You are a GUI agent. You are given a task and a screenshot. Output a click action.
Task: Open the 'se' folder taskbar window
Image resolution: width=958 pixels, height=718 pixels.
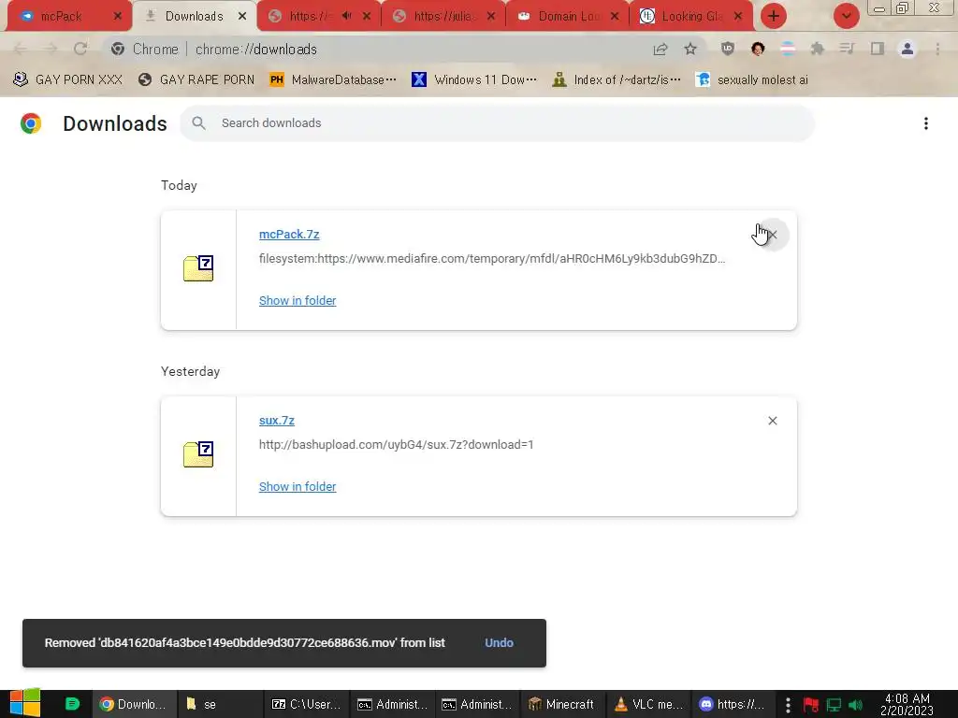pos(220,704)
